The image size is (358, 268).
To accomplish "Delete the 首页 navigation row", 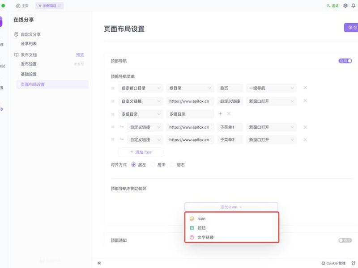I will point(305,88).
